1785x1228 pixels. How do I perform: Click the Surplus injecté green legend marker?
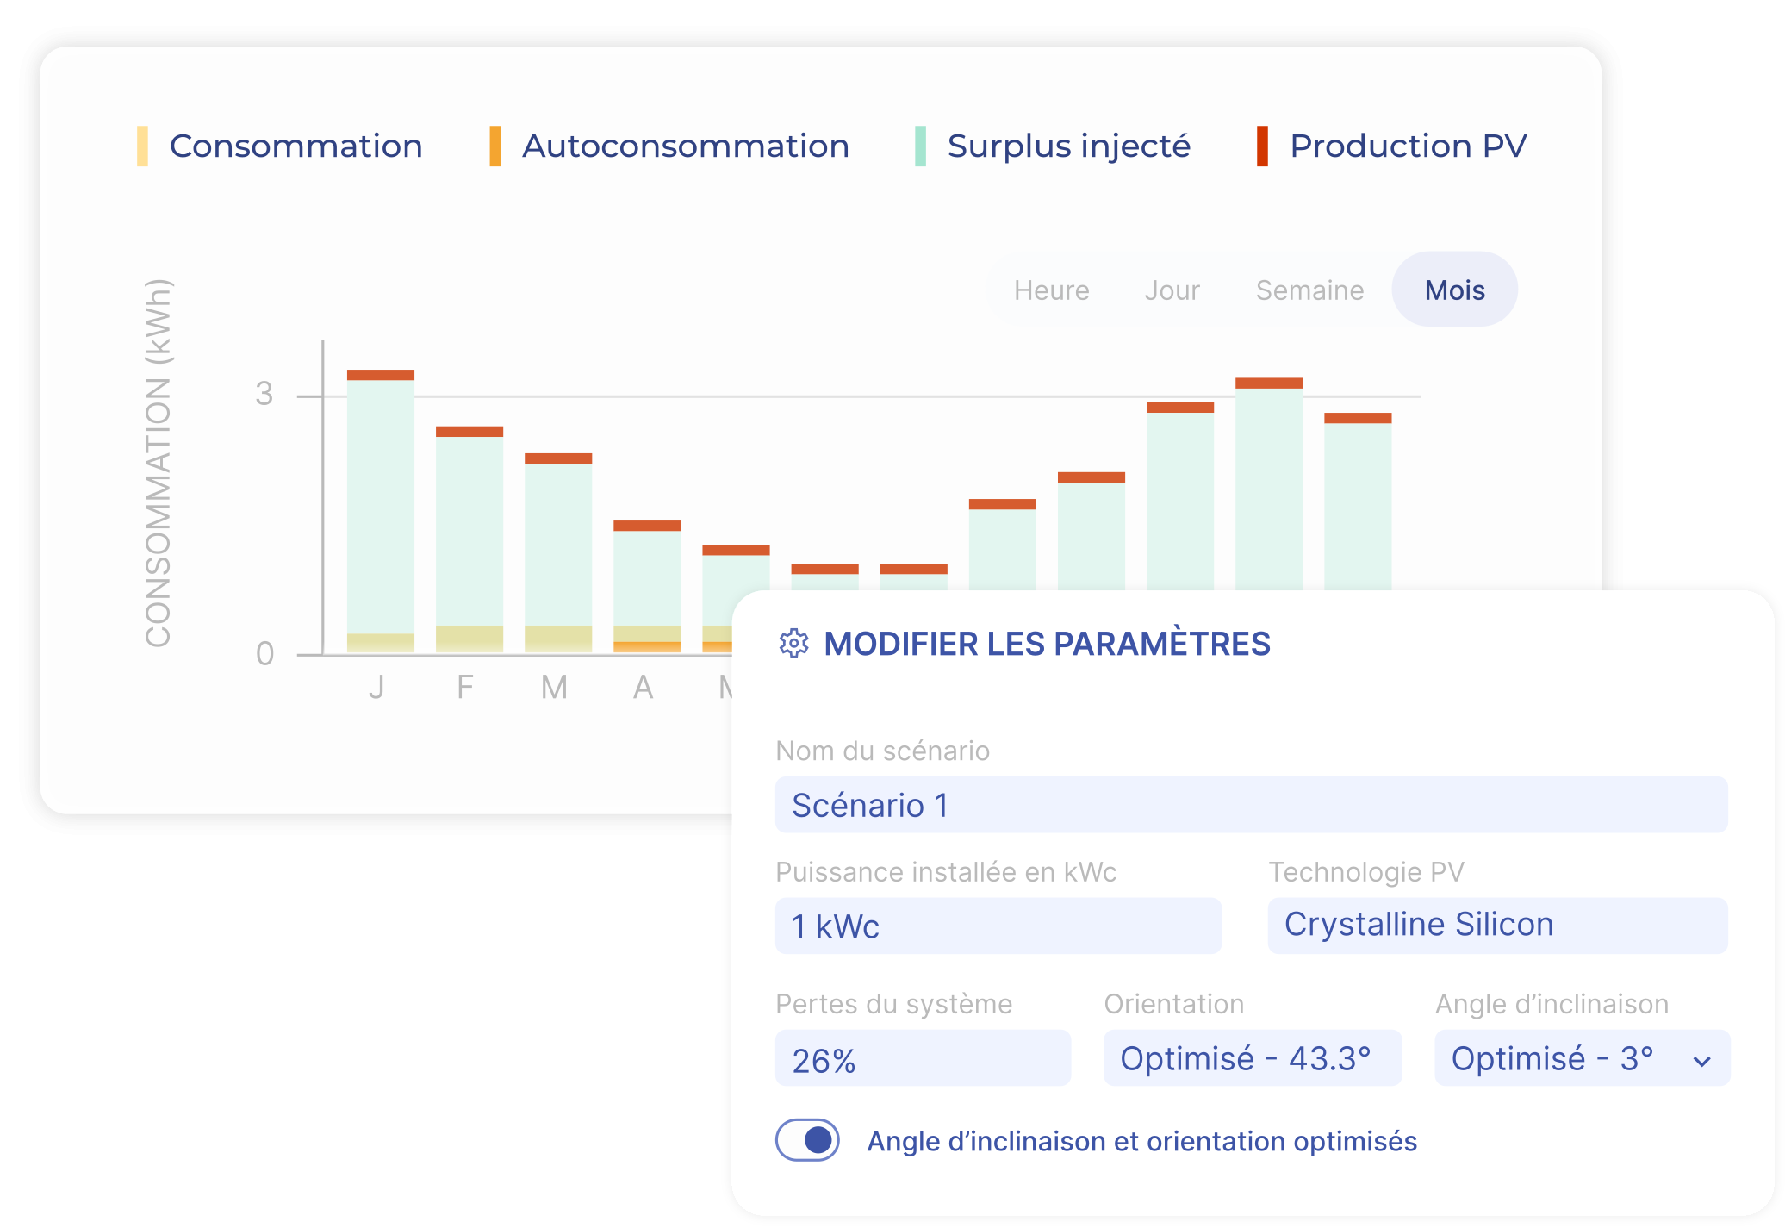point(920,146)
